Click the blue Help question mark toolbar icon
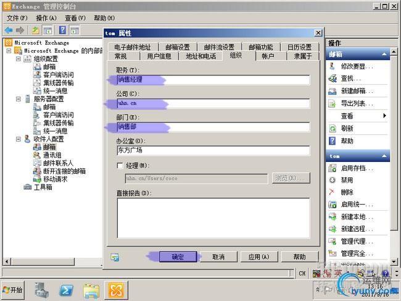 tap(63, 30)
